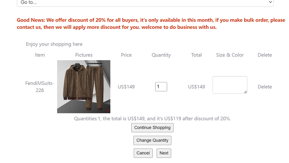This screenshot has width=289, height=163.
Task: Click the "Delete" column header
Action: pos(264,55)
